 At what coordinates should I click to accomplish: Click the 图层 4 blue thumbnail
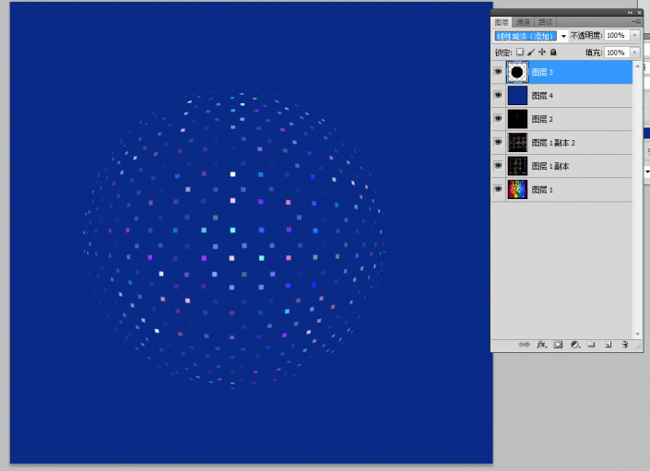click(517, 96)
